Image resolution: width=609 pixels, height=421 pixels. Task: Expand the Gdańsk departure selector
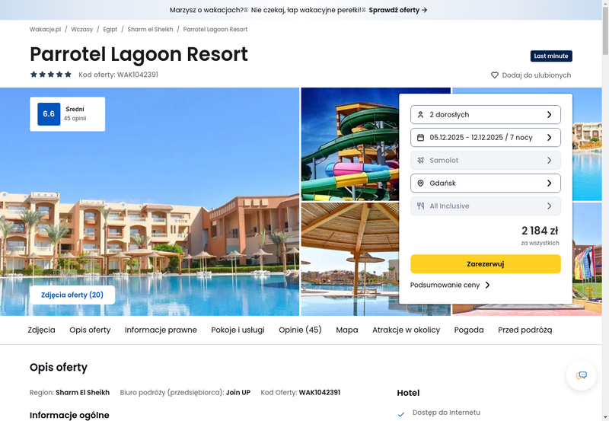(486, 183)
